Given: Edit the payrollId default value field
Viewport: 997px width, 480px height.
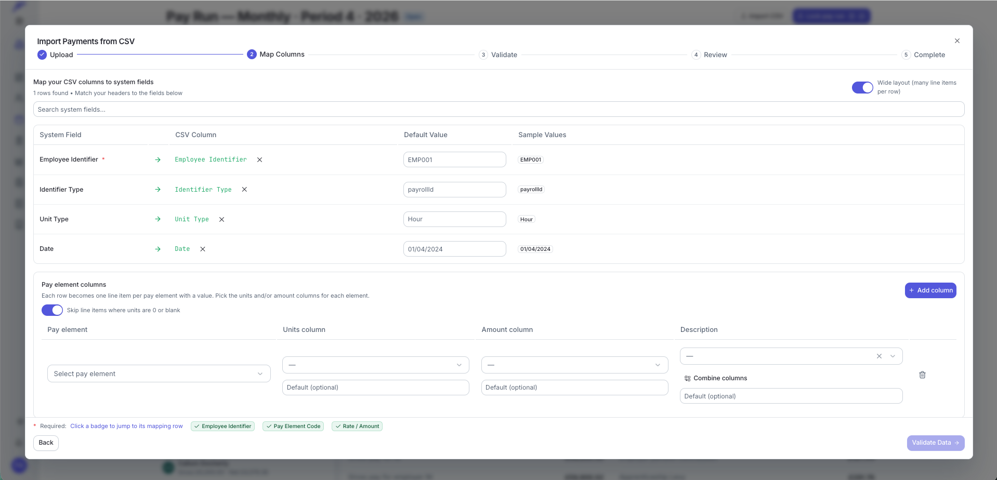Looking at the screenshot, I should 455,190.
